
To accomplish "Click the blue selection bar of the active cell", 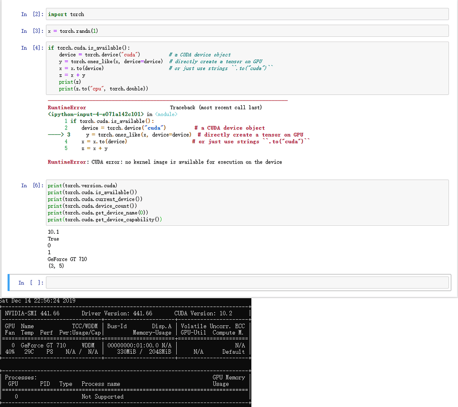I will coord(9,283).
